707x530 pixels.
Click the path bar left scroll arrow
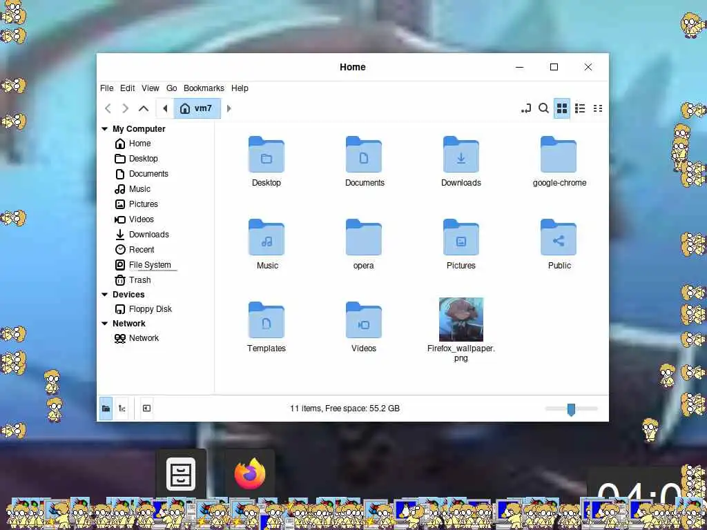click(x=165, y=108)
